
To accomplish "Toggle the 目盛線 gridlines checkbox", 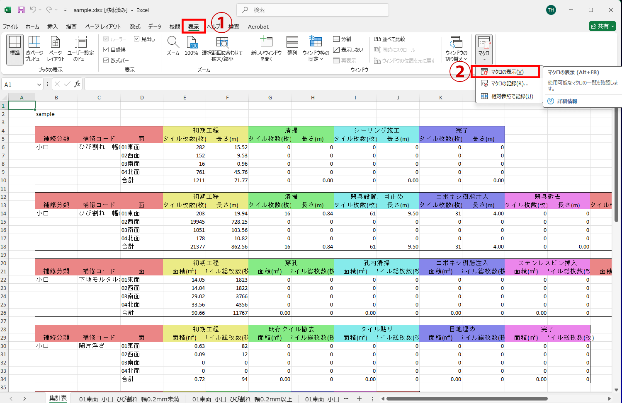I will pyautogui.click(x=106, y=50).
